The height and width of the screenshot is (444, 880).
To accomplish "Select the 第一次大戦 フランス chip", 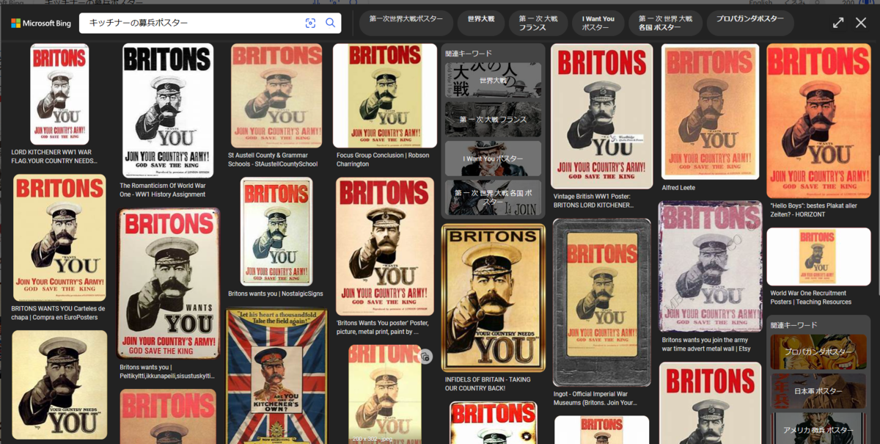I will pyautogui.click(x=538, y=23).
